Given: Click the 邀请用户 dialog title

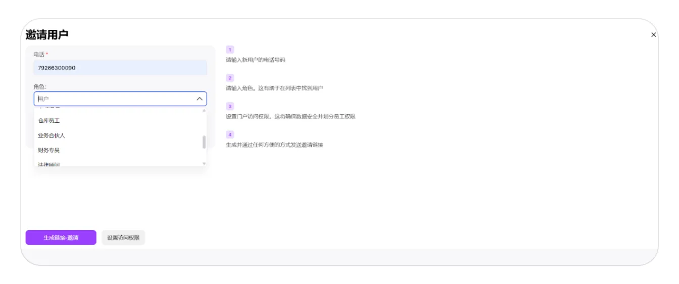Looking at the screenshot, I should (x=47, y=35).
